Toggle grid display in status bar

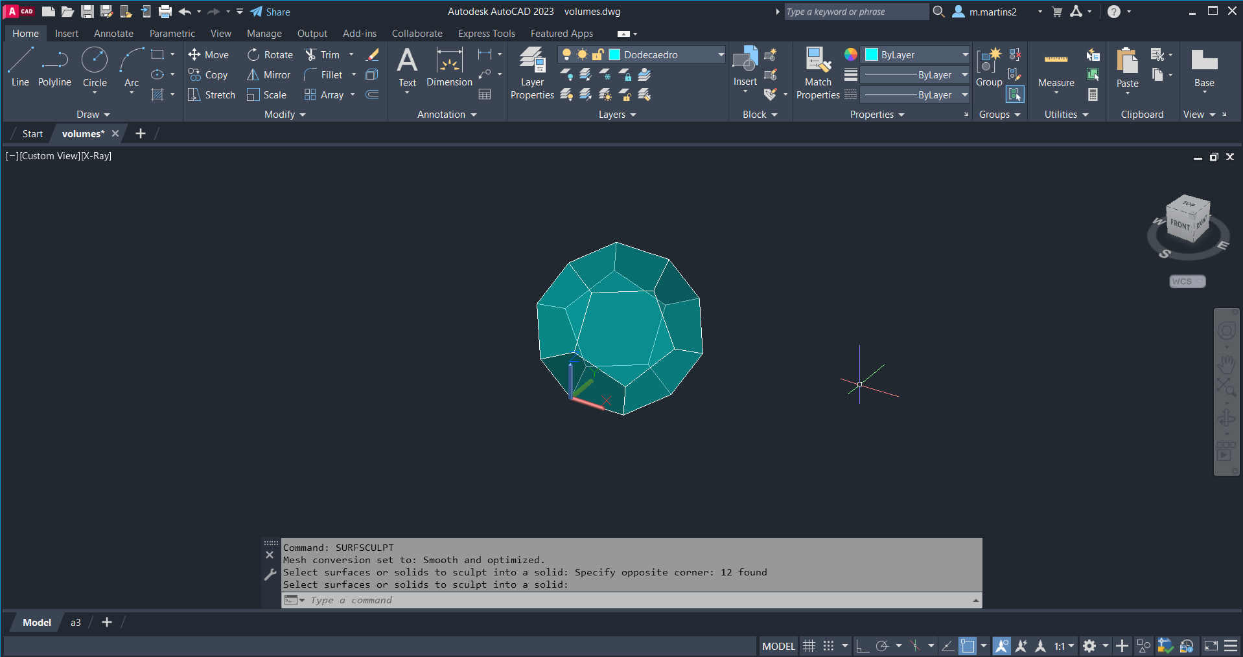(x=809, y=646)
